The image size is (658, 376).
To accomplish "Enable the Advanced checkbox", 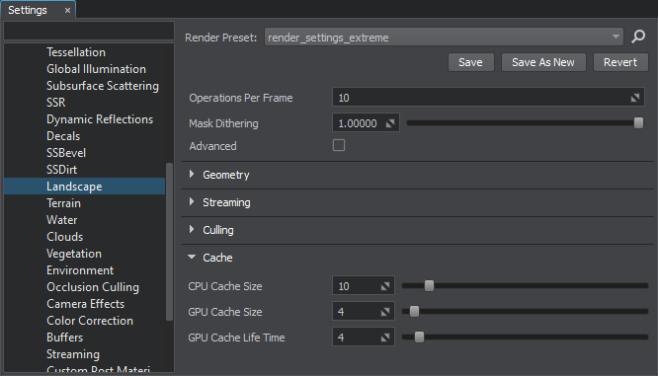I will 339,145.
